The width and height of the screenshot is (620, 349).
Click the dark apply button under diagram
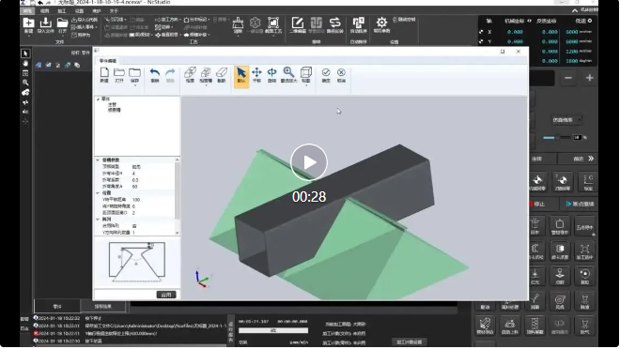[x=166, y=295]
